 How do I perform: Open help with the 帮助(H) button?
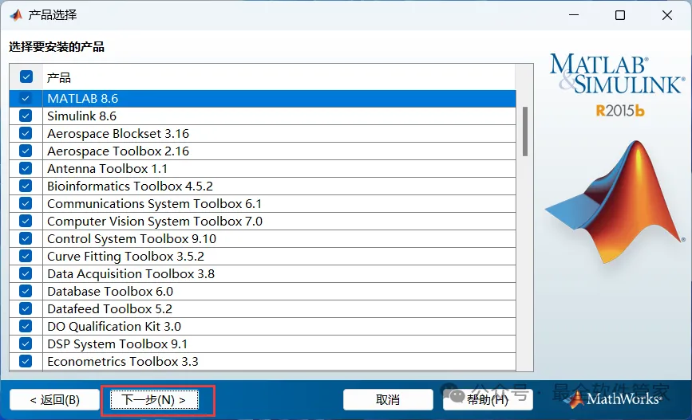point(488,400)
